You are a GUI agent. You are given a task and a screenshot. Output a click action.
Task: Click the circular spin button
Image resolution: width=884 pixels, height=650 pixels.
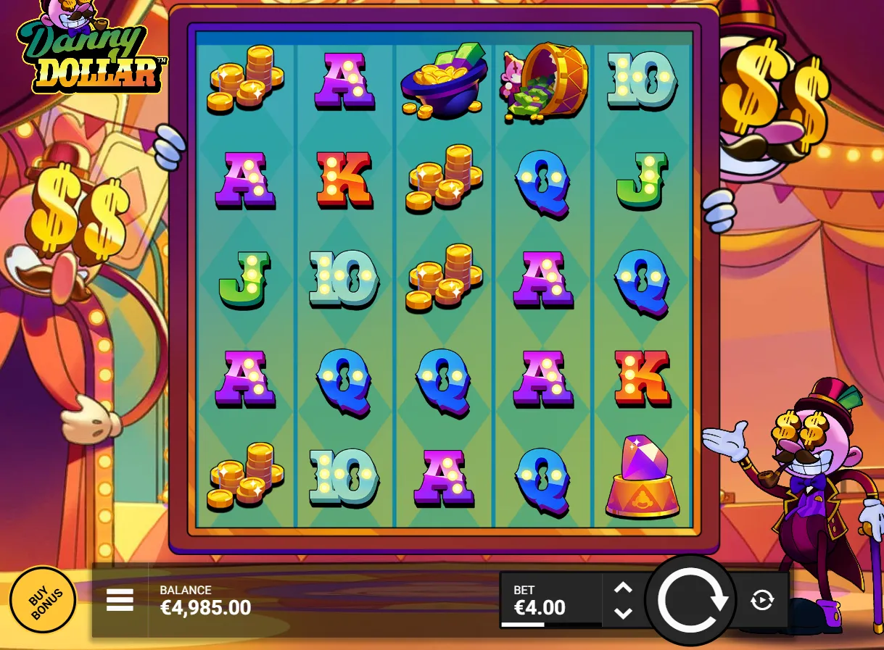(689, 600)
